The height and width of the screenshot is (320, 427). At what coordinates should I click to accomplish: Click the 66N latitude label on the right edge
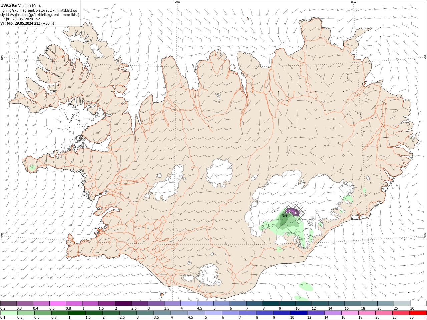click(425, 57)
